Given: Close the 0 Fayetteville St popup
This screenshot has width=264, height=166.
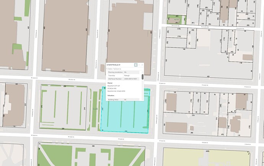Looking at the screenshot, I should (142, 65).
